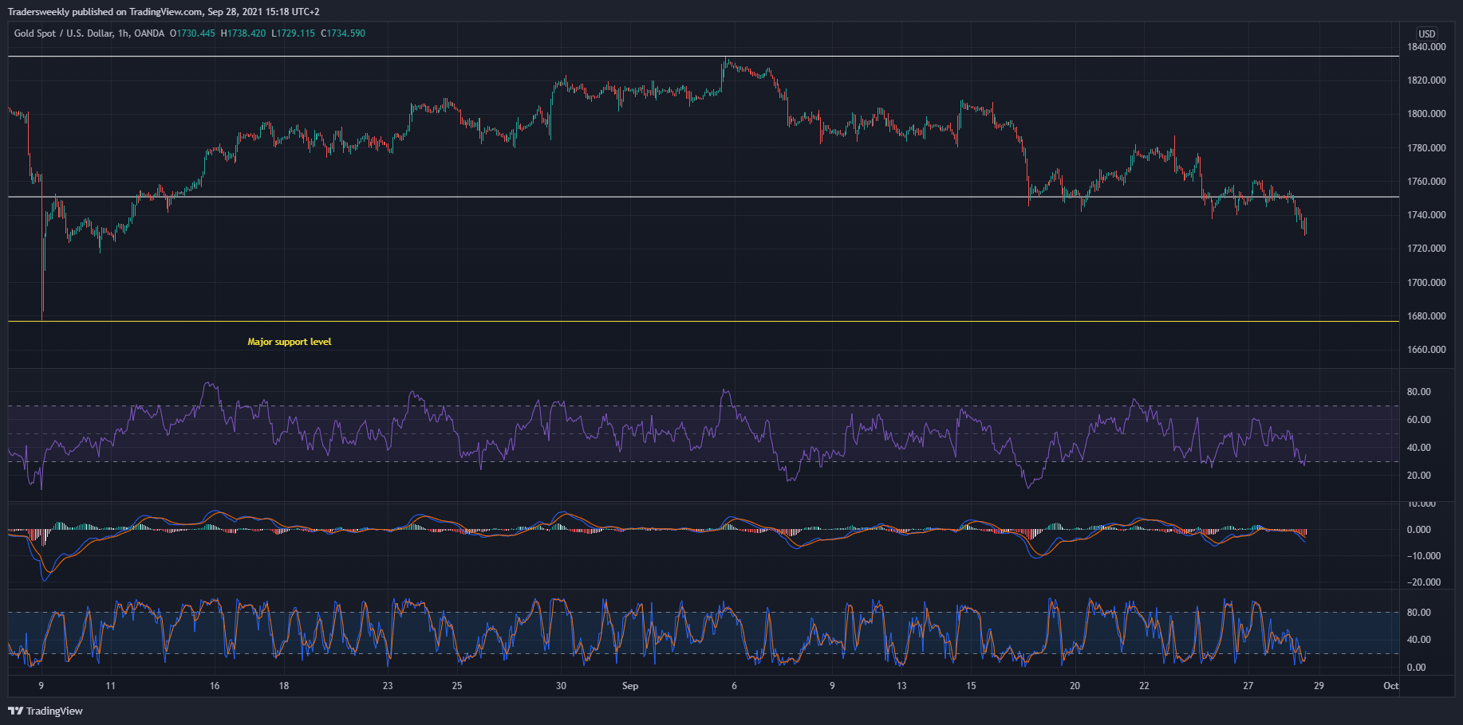Image resolution: width=1463 pixels, height=725 pixels.
Task: Click the 'Gold Spot / U.S. Dollar' symbol title
Action: [63, 33]
